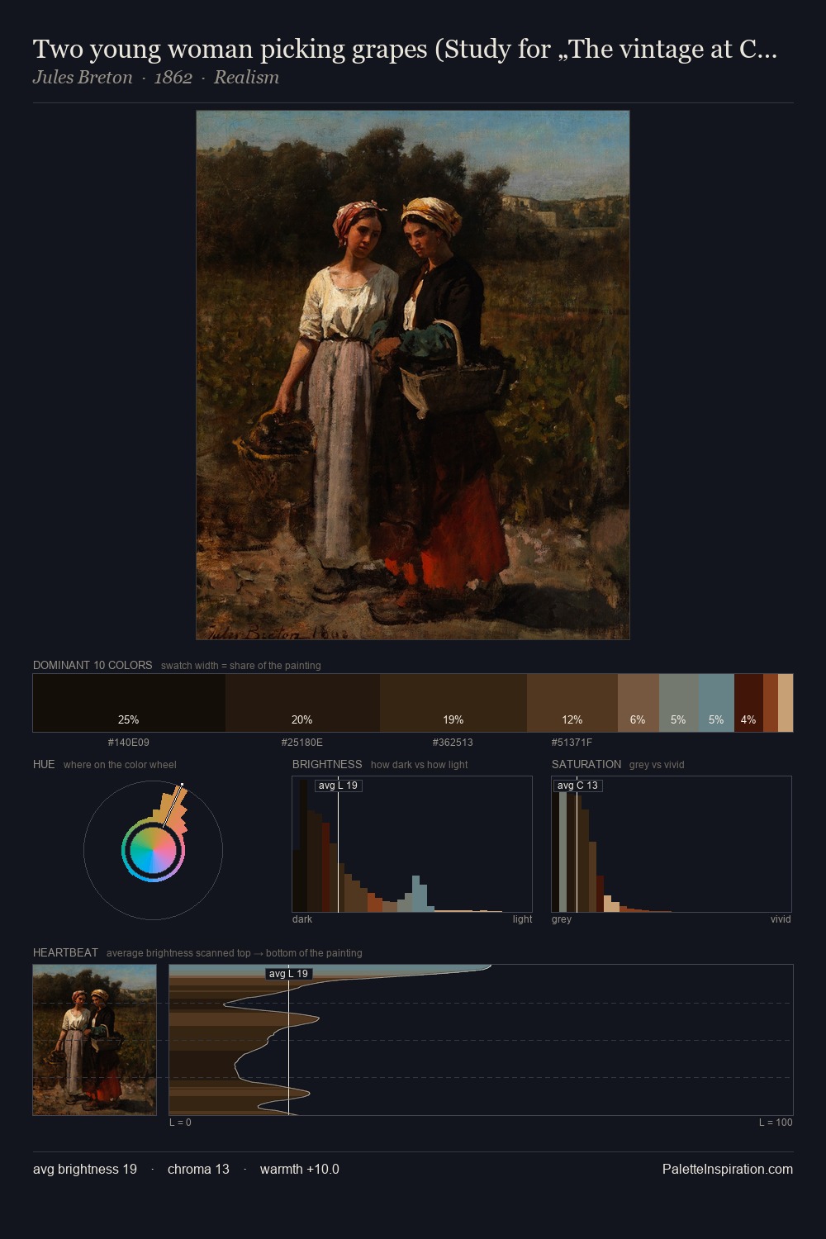Viewport: 826px width, 1239px height.
Task: Select the 20% dark brown swatch
Action: (302, 703)
